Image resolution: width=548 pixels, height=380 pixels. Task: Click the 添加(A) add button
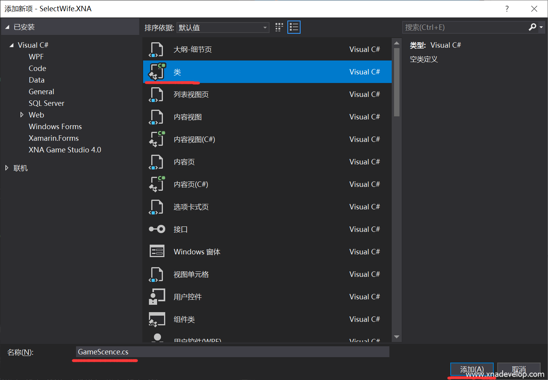point(472,369)
